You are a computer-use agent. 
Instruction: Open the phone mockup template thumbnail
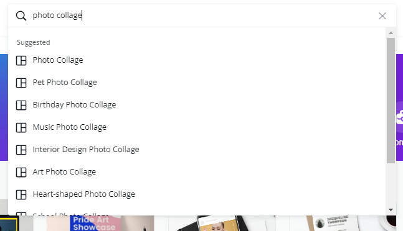click(222, 224)
